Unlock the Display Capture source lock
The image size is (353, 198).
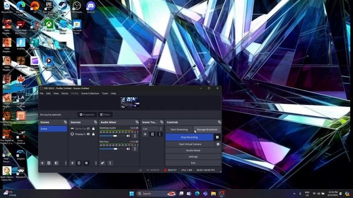pos(93,134)
